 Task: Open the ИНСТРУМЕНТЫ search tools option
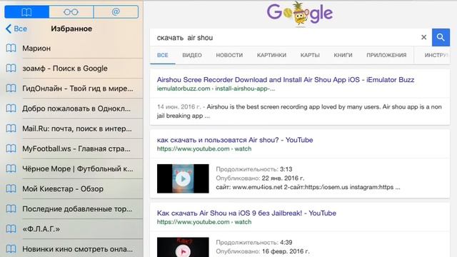point(436,55)
